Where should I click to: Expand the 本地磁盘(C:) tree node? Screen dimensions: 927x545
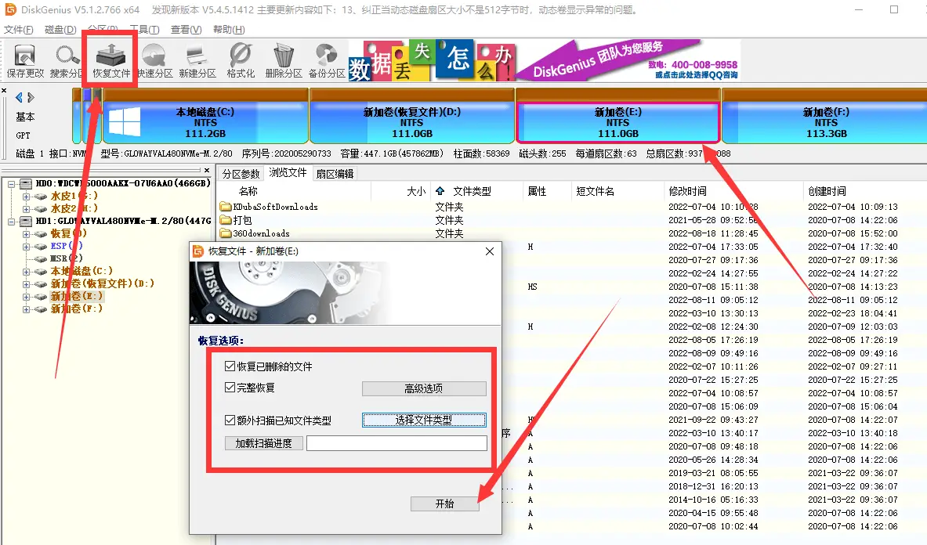(26, 272)
